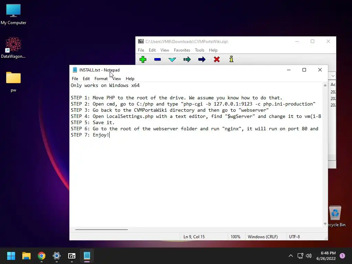Open Notepad Help menu
Image resolution: width=352 pixels, height=264 pixels.
tap(130, 79)
